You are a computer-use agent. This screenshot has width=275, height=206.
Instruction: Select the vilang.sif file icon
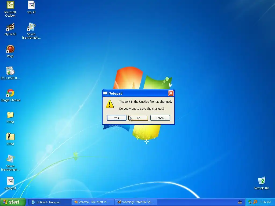pyautogui.click(x=10, y=183)
